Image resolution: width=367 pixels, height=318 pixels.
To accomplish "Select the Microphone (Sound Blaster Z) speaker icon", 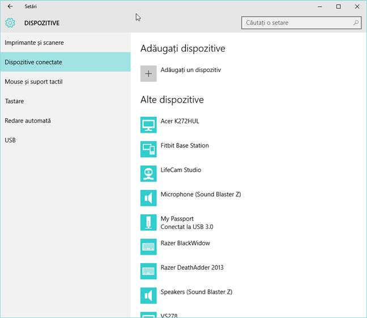I will pos(148,198).
